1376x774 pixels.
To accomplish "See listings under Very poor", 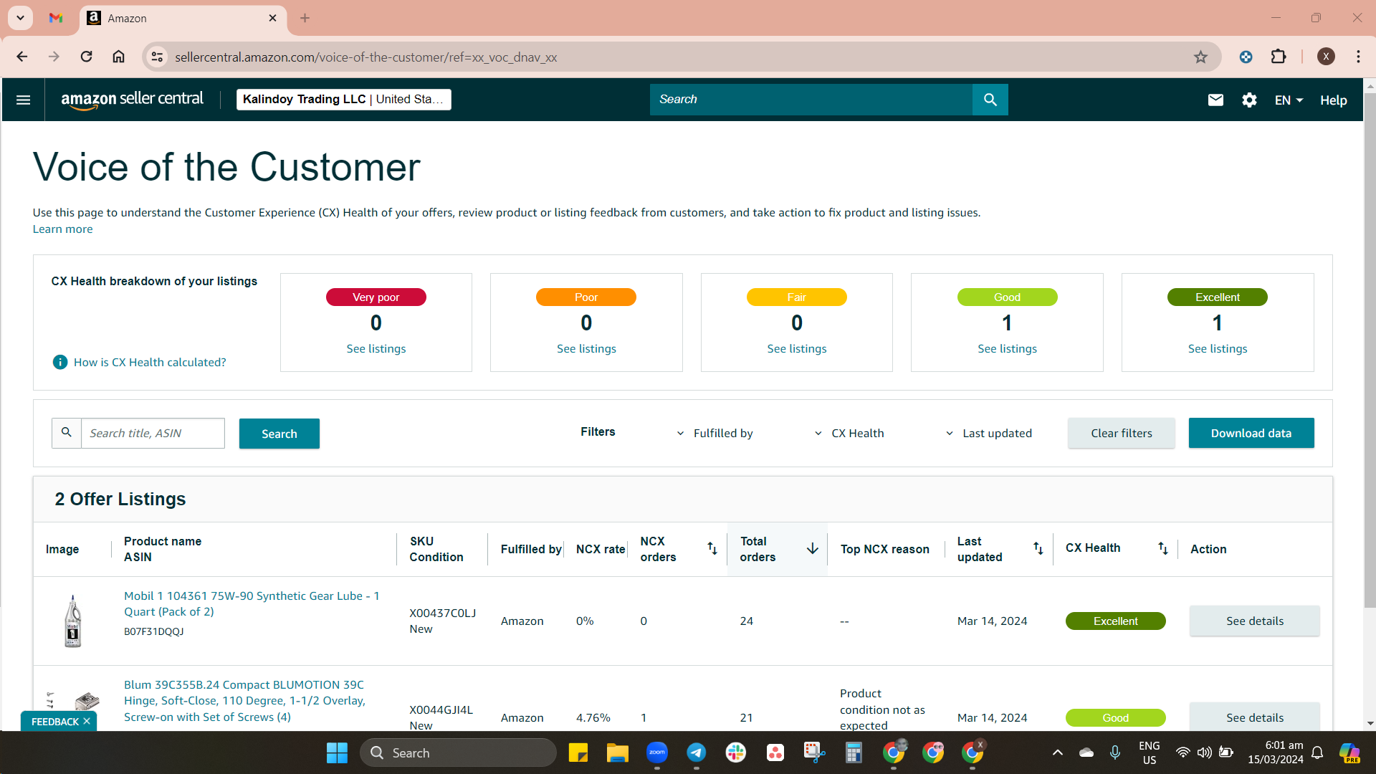I will click(x=376, y=348).
